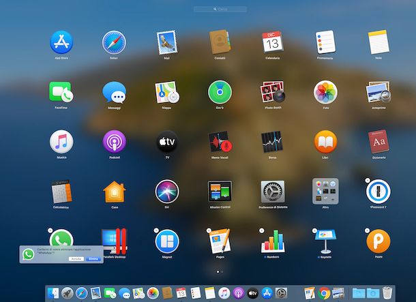Click the delete badge on Magnet
The height and width of the screenshot is (302, 416).
(x=156, y=230)
